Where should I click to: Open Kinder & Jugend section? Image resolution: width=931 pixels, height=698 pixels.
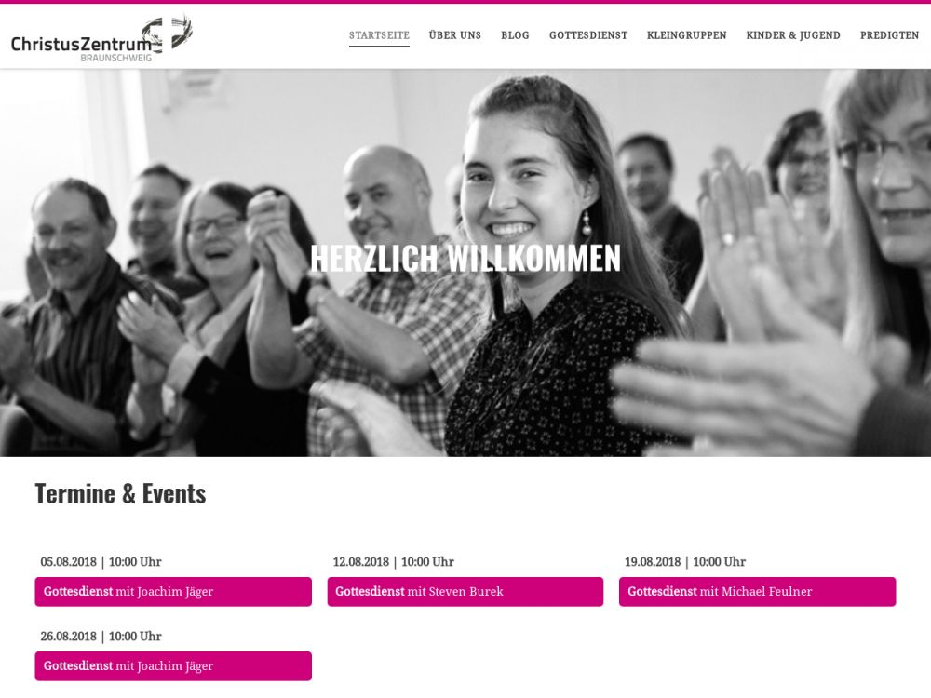792,35
